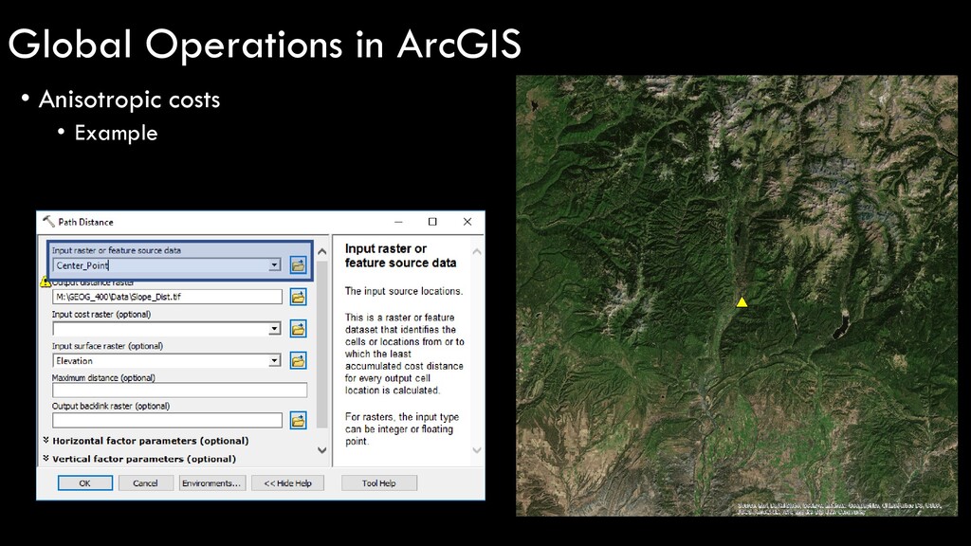Viewport: 971px width, 546px height.
Task: Browse for input cost raster
Action: click(298, 329)
